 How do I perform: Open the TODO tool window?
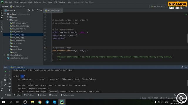[x=8, y=95]
